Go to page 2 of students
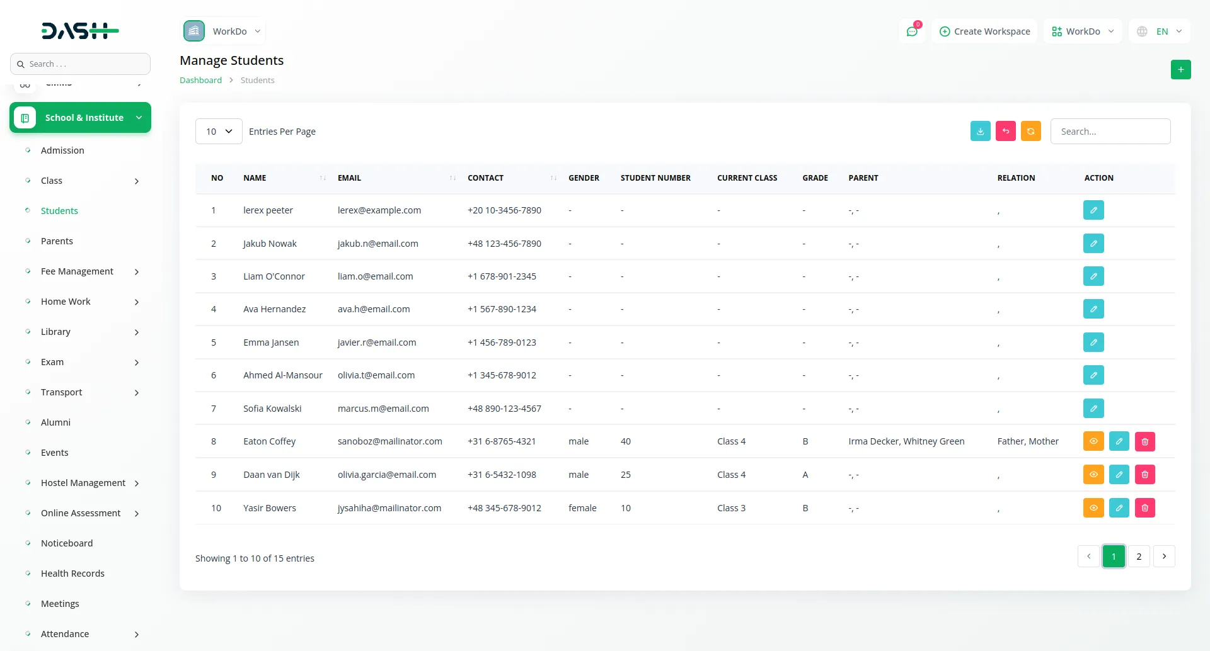The height and width of the screenshot is (651, 1210). coord(1139,557)
